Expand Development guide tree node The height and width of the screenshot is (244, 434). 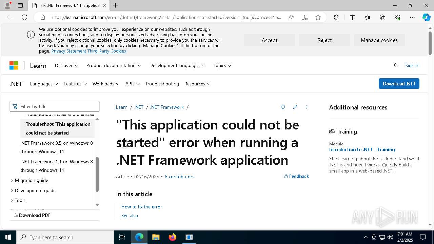(x=12, y=190)
